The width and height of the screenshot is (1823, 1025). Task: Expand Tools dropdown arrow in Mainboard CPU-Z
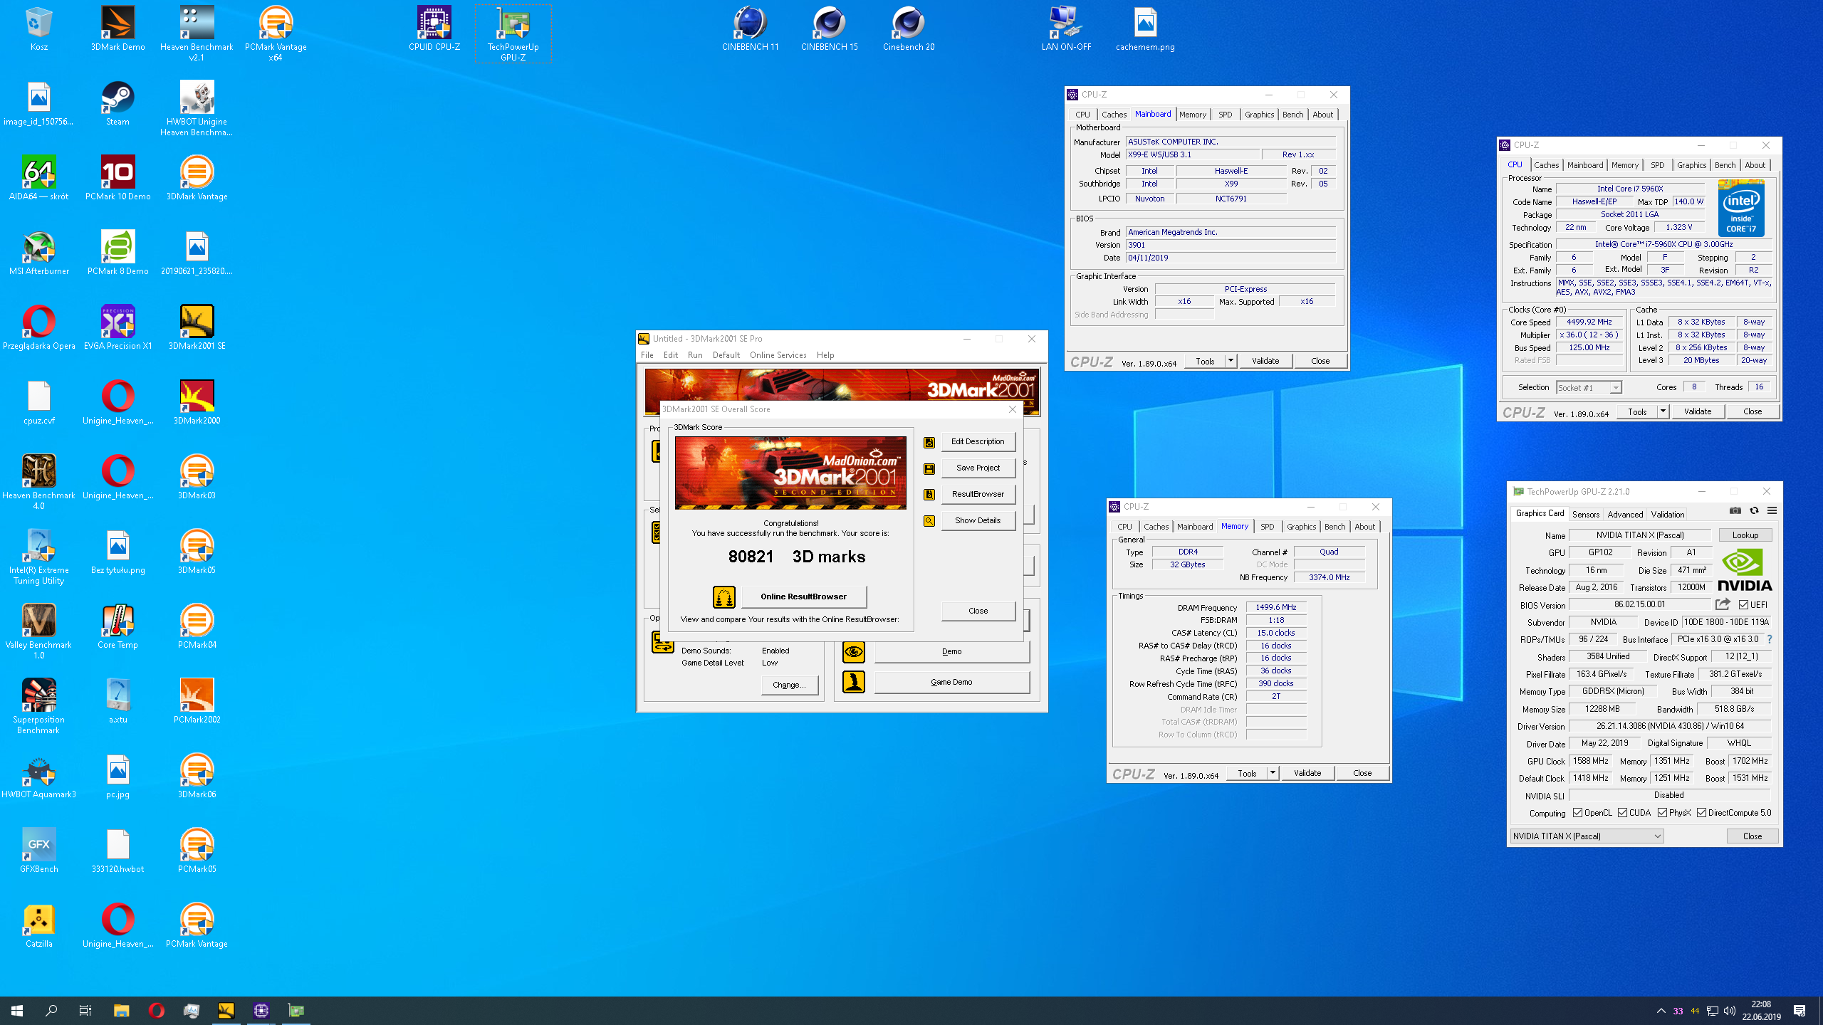pyautogui.click(x=1231, y=361)
